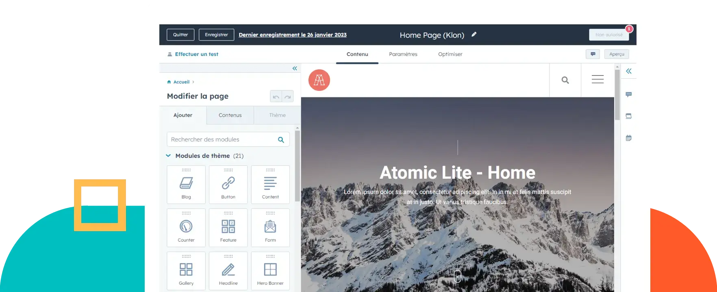Open the hamburger menu on page preview

597,79
